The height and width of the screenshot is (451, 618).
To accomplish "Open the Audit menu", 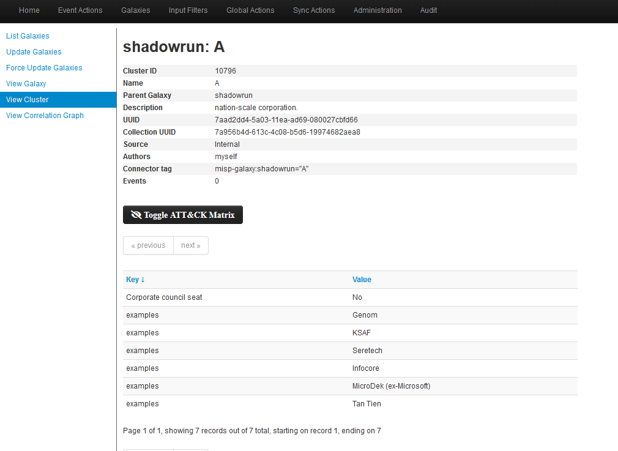I will (x=428, y=10).
